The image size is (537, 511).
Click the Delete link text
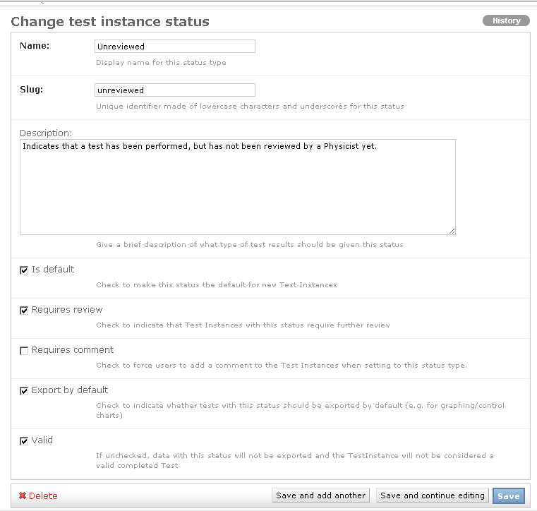43,496
